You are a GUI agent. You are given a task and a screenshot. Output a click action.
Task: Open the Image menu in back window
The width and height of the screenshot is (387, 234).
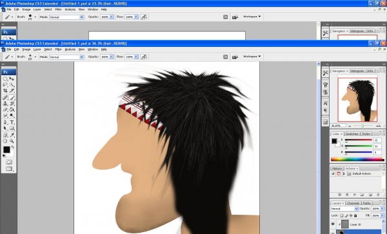(26, 10)
